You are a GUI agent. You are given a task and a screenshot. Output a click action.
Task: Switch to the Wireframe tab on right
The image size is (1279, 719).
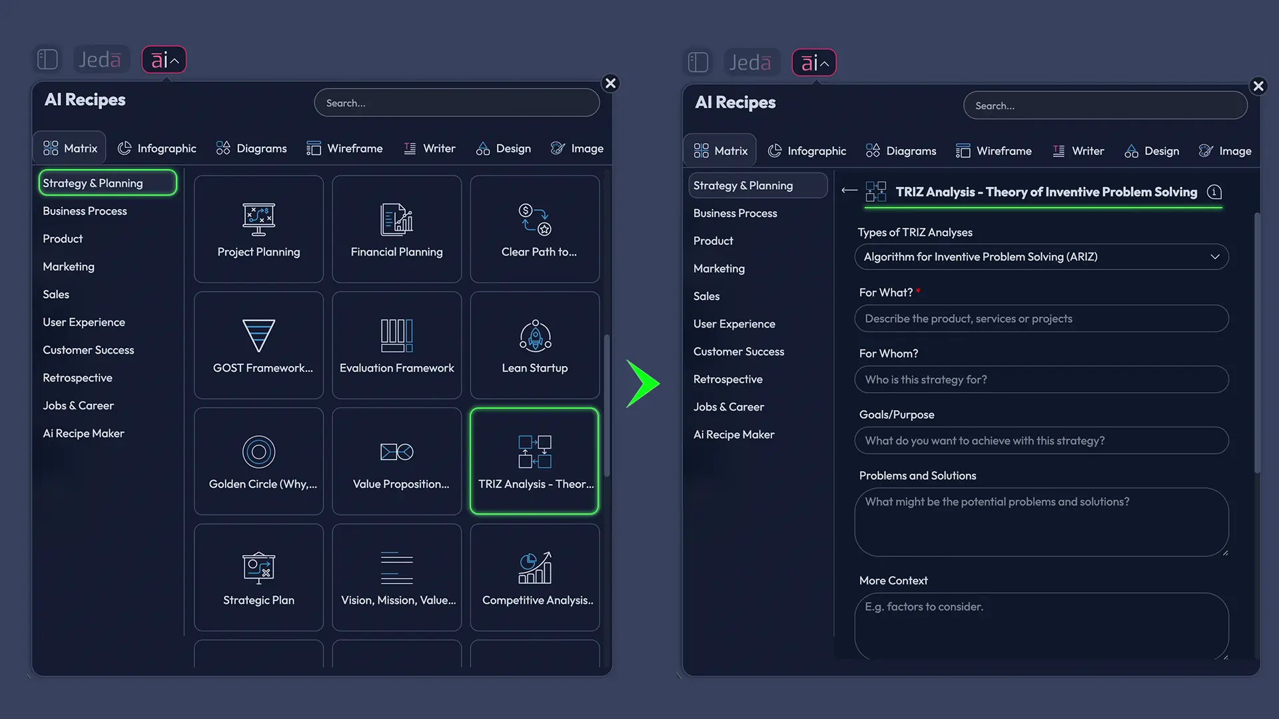click(x=994, y=151)
